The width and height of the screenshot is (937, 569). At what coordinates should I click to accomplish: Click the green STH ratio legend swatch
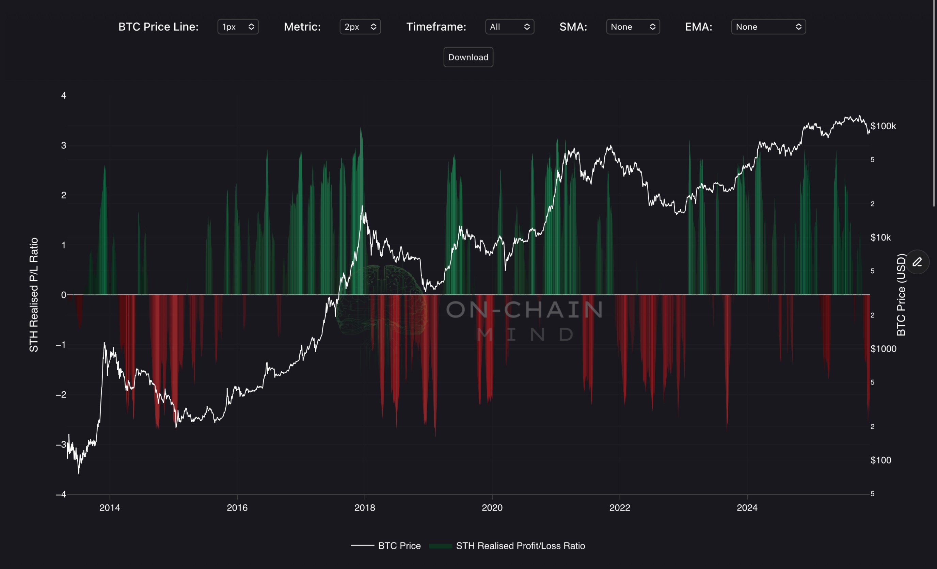click(440, 546)
